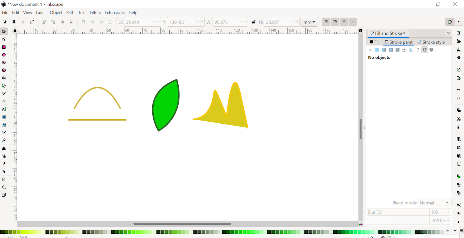Open snapping options arrow
This screenshot has width=464, height=238.
coord(459,22)
